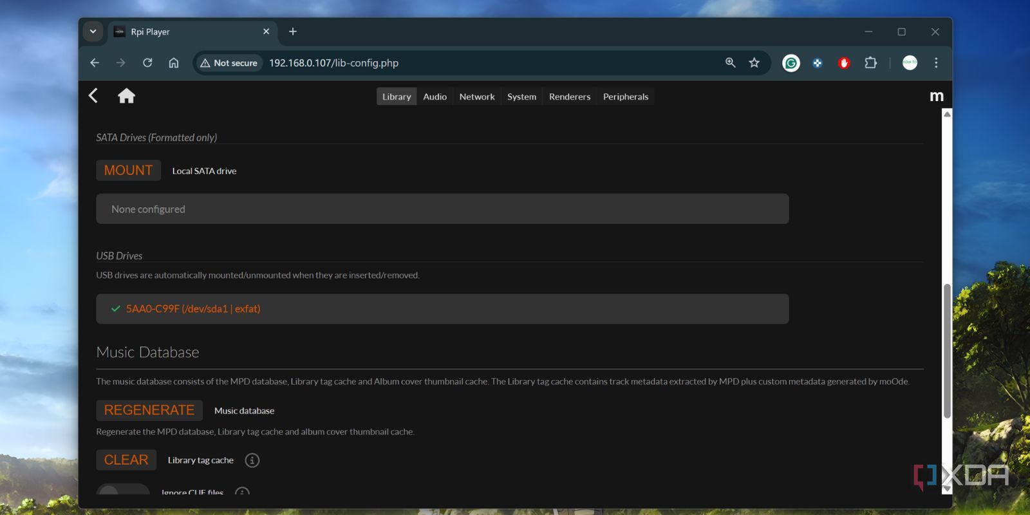Switch to the Library tab
The height and width of the screenshot is (515, 1030).
(397, 97)
